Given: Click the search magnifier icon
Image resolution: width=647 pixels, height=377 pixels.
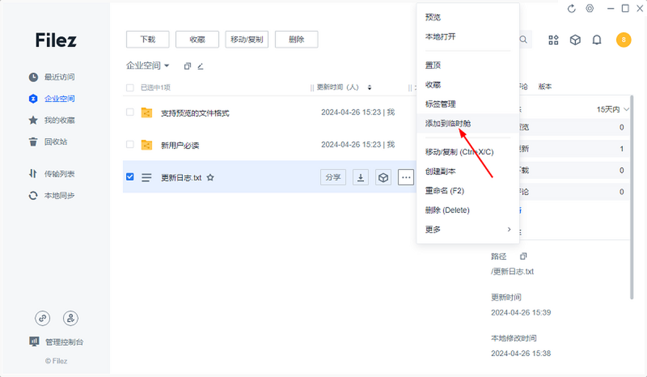Looking at the screenshot, I should pos(523,39).
